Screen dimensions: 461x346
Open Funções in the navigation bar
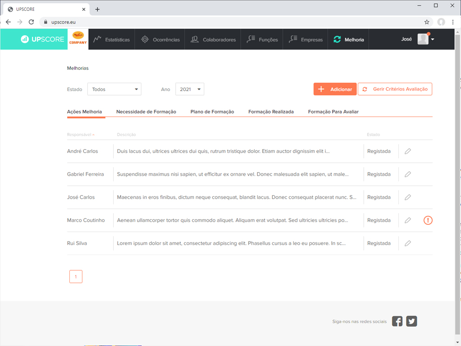click(x=262, y=39)
